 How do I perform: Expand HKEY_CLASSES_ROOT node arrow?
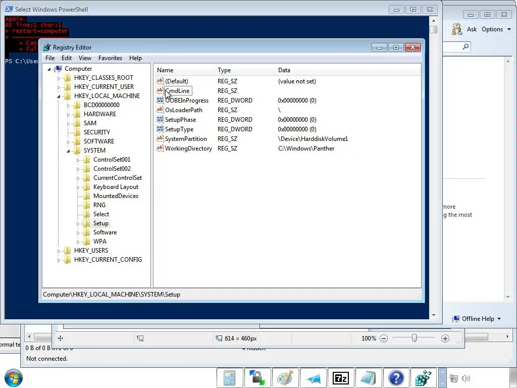[59, 78]
